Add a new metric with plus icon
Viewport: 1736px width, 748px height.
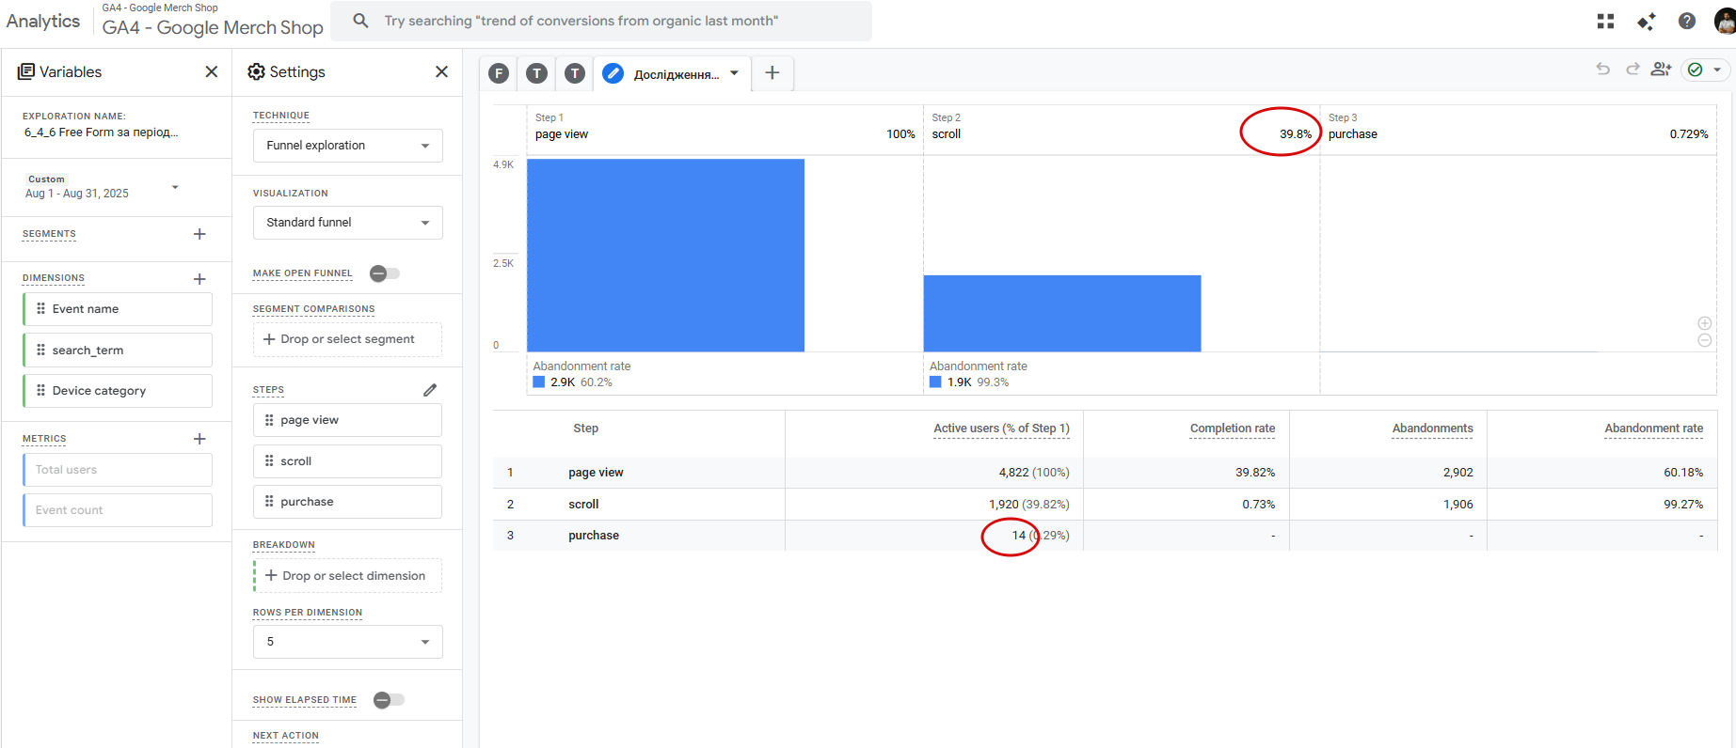(199, 439)
